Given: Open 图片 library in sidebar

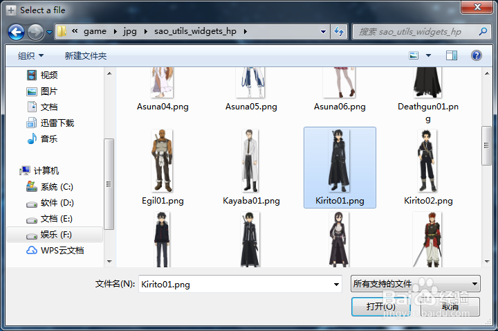Looking at the screenshot, I should tap(42, 91).
